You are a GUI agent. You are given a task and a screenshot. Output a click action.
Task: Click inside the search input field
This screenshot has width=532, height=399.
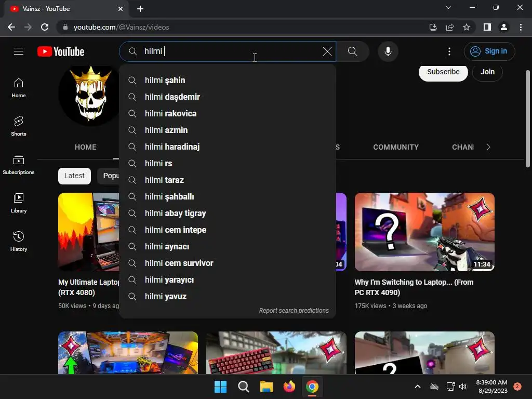tap(231, 51)
